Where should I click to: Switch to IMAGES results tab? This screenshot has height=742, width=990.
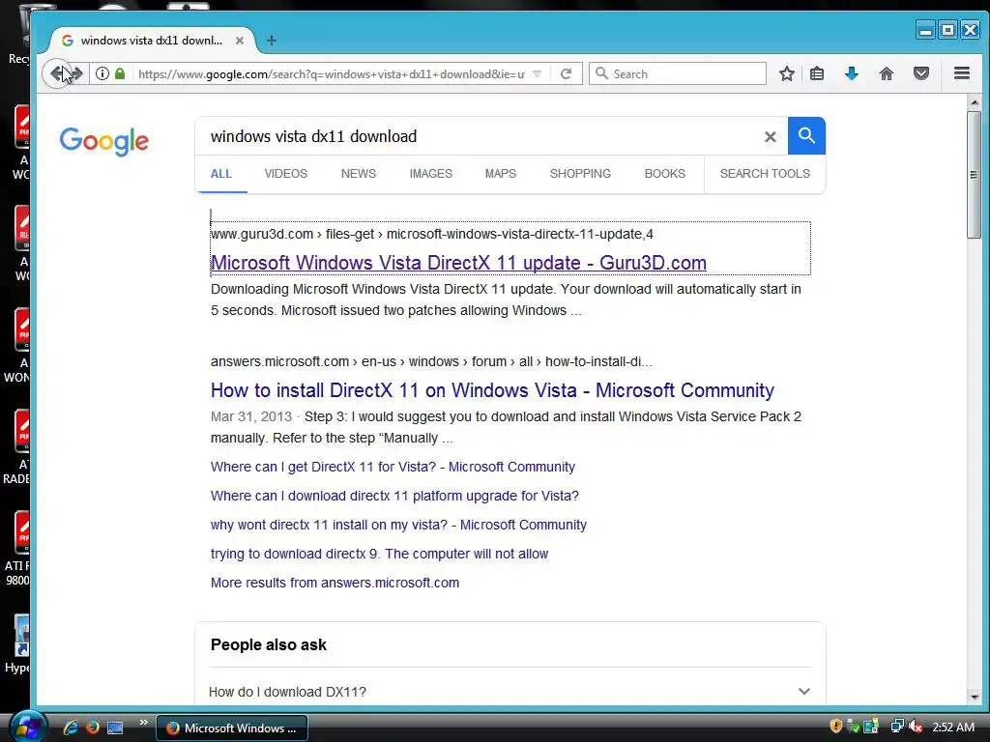tap(430, 174)
